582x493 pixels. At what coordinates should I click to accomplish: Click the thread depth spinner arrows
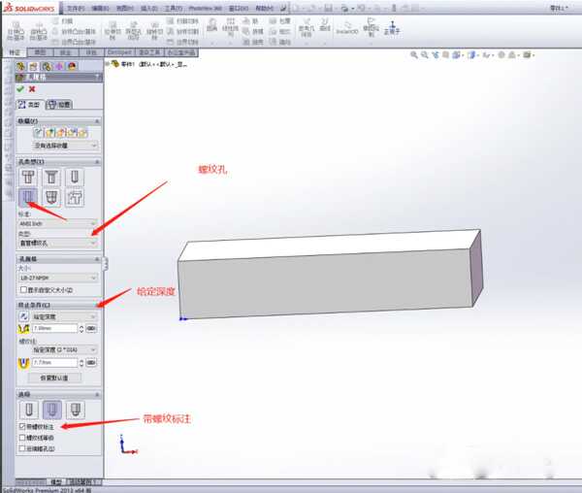[81, 362]
